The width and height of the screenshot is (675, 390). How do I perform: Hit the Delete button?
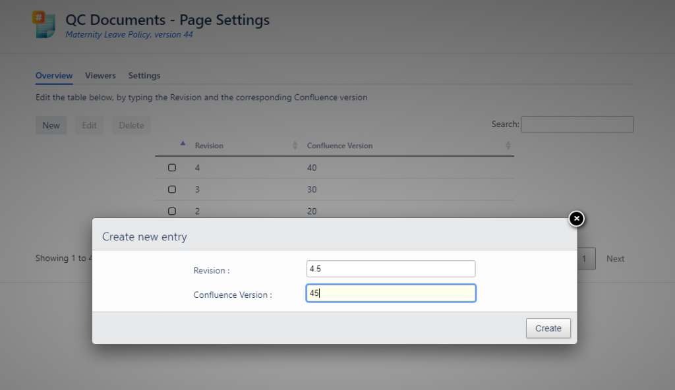[x=131, y=125]
